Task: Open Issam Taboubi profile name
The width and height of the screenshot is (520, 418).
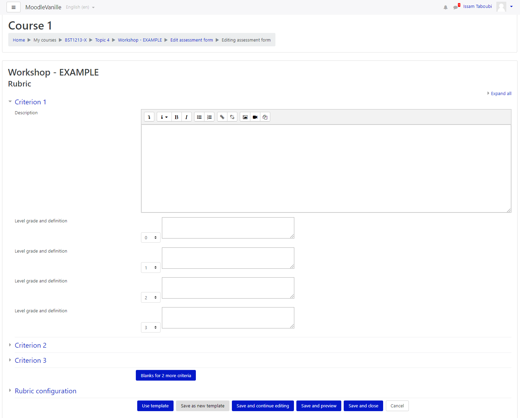Action: 477,7
